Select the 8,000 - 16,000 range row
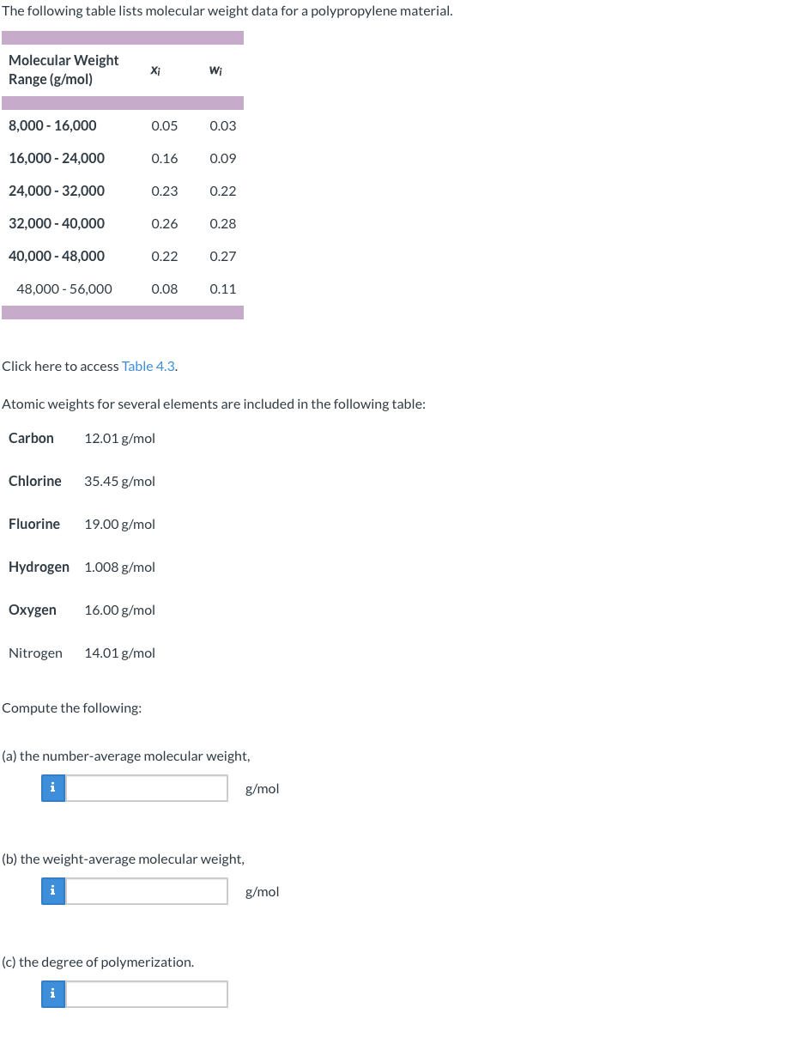This screenshot has height=1044, width=793. (x=52, y=125)
